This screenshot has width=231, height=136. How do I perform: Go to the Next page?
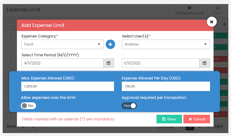point(219,126)
